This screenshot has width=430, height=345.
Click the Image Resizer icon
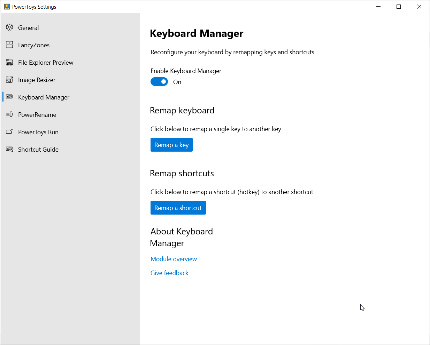(9, 80)
